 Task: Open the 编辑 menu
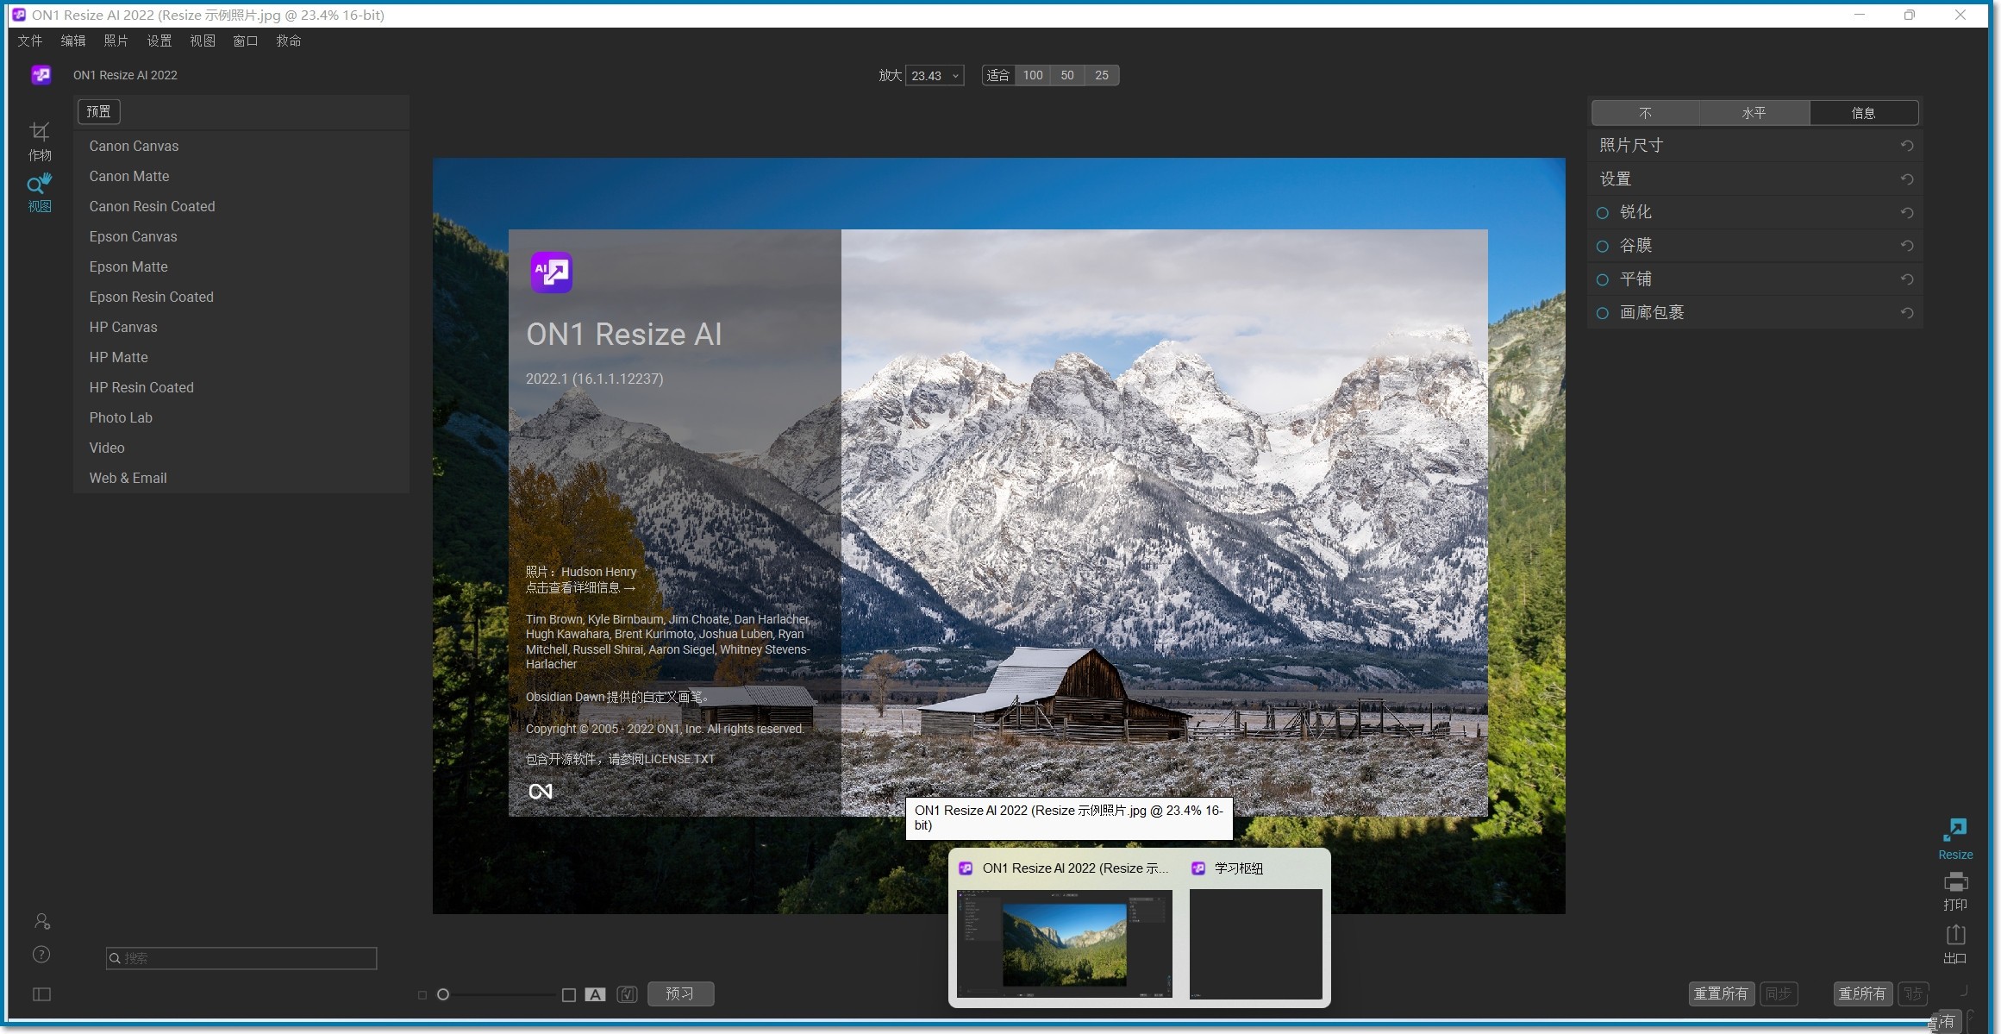coord(73,41)
